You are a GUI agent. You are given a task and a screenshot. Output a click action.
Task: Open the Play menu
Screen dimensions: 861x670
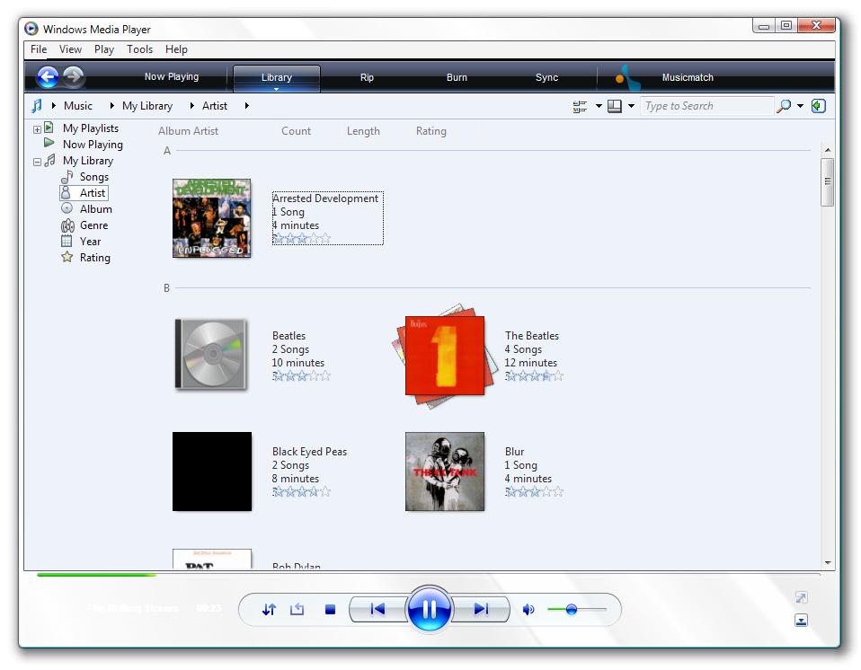click(x=103, y=49)
